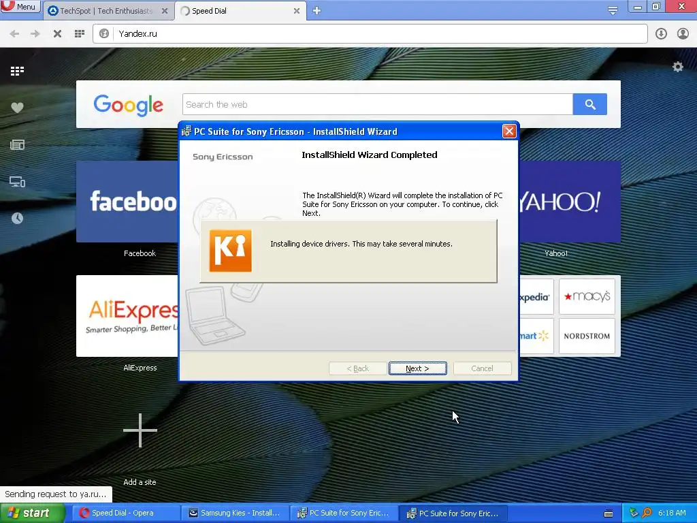Open a new tab with plus icon
The height and width of the screenshot is (523, 697).
click(x=317, y=11)
